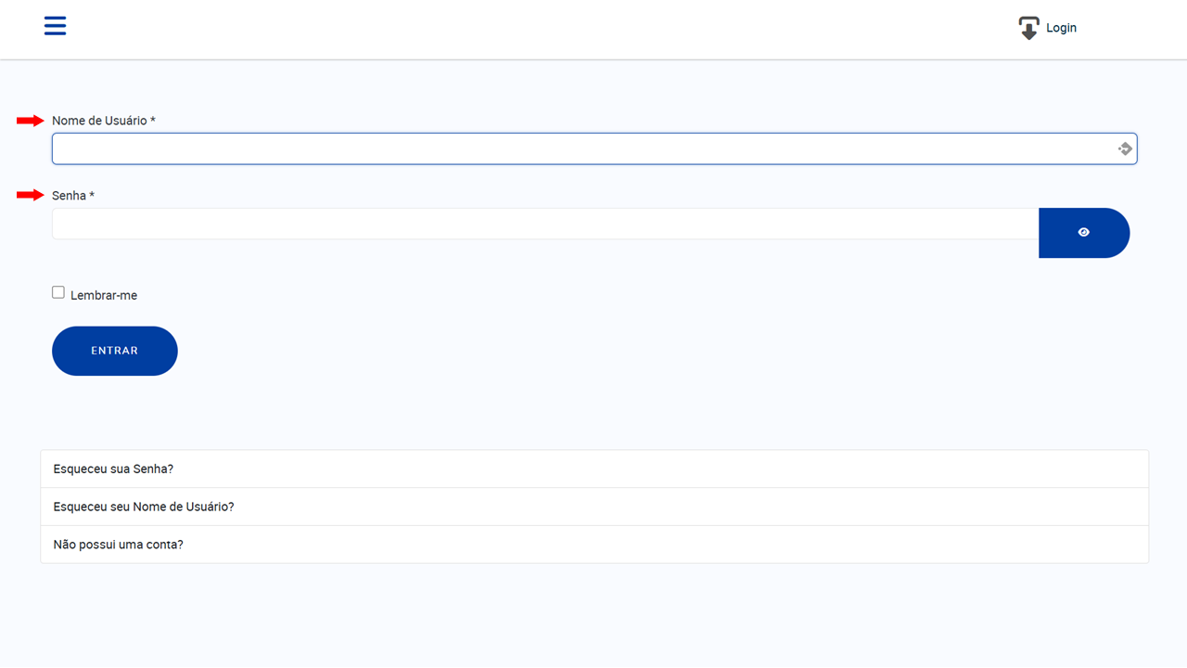Click the red arrow beside Nome de Usuário
The width and height of the screenshot is (1187, 668).
[31, 121]
